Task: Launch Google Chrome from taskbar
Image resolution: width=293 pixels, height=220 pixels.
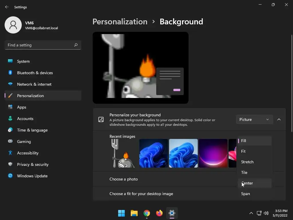Action: [x=147, y=213]
